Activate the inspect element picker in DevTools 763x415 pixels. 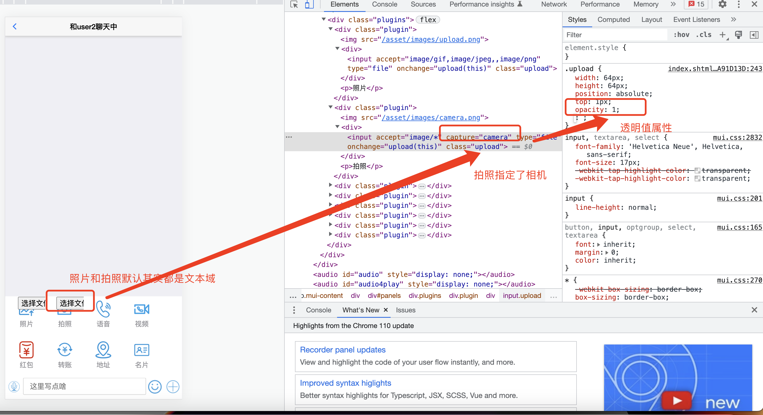tap(294, 5)
